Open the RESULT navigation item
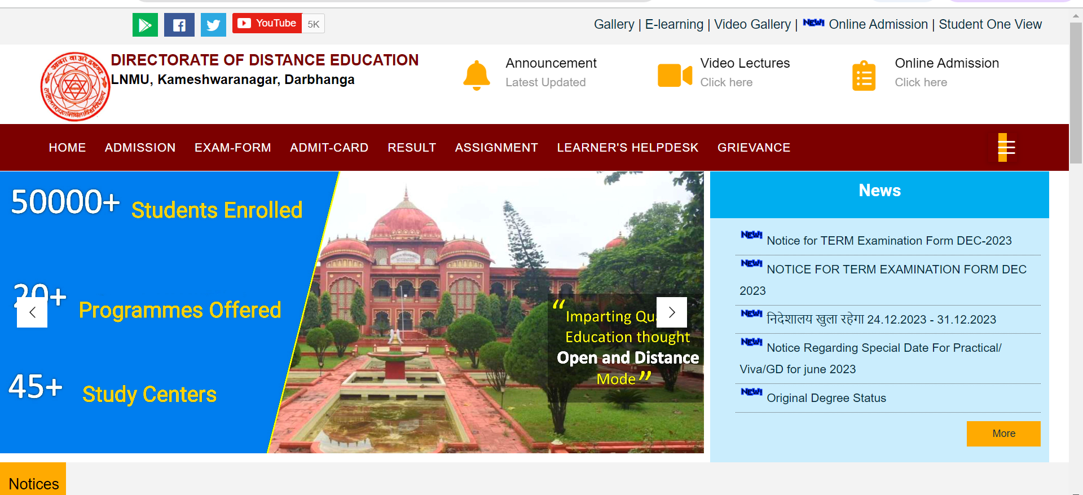The image size is (1083, 495). click(x=411, y=148)
